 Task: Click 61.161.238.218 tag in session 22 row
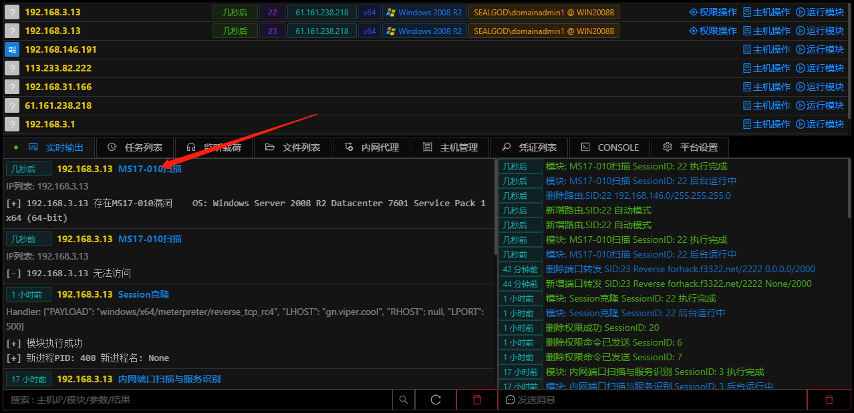[322, 12]
